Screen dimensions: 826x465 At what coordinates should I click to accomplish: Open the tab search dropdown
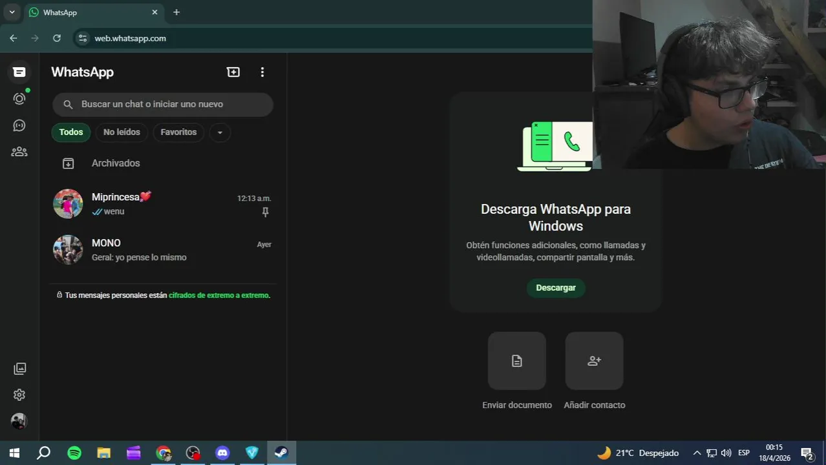pyautogui.click(x=12, y=12)
